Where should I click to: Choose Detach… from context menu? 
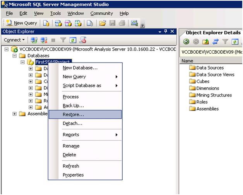coord(85,124)
